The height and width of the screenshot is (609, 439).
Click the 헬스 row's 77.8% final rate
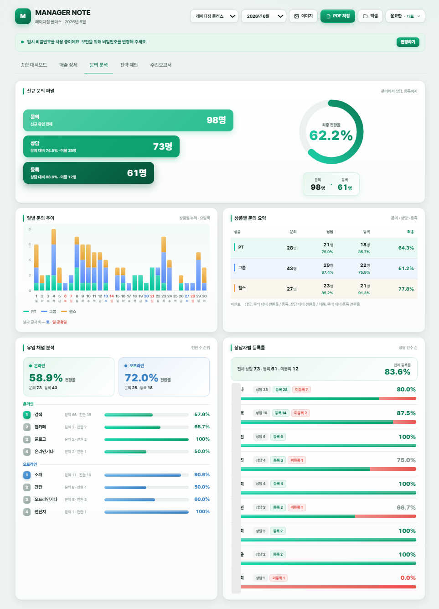click(x=406, y=289)
